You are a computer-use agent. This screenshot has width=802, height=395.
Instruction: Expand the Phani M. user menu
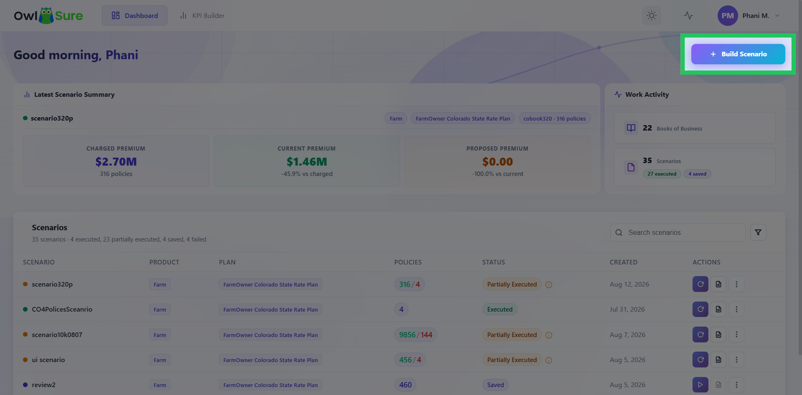coord(749,16)
